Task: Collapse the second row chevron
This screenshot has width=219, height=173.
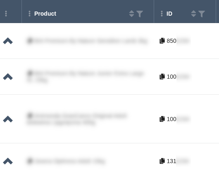Action: [x=8, y=77]
